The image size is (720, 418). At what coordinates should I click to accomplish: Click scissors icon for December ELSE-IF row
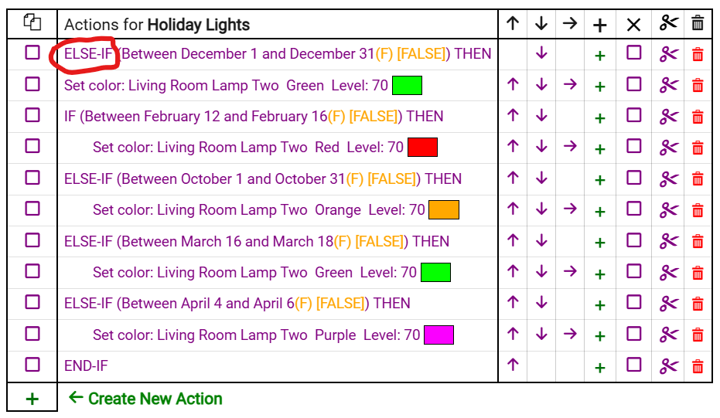pos(668,54)
